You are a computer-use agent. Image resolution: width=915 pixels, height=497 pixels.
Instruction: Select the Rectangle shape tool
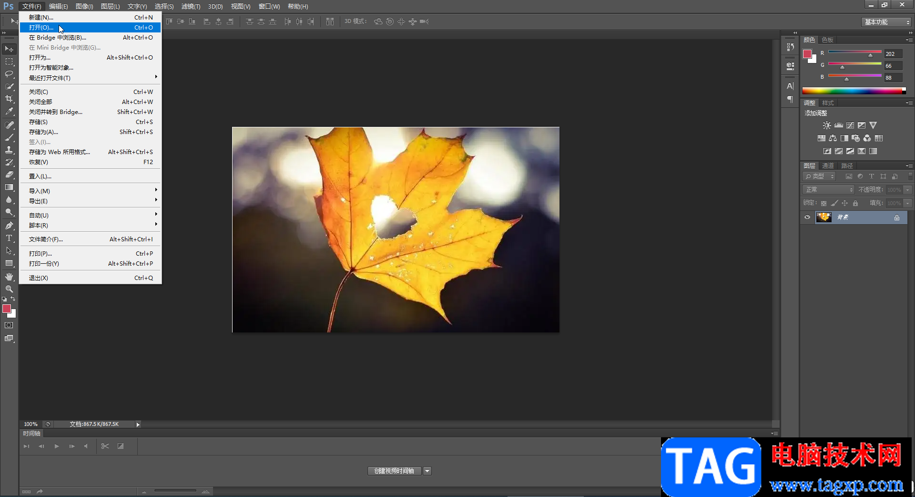(x=9, y=263)
